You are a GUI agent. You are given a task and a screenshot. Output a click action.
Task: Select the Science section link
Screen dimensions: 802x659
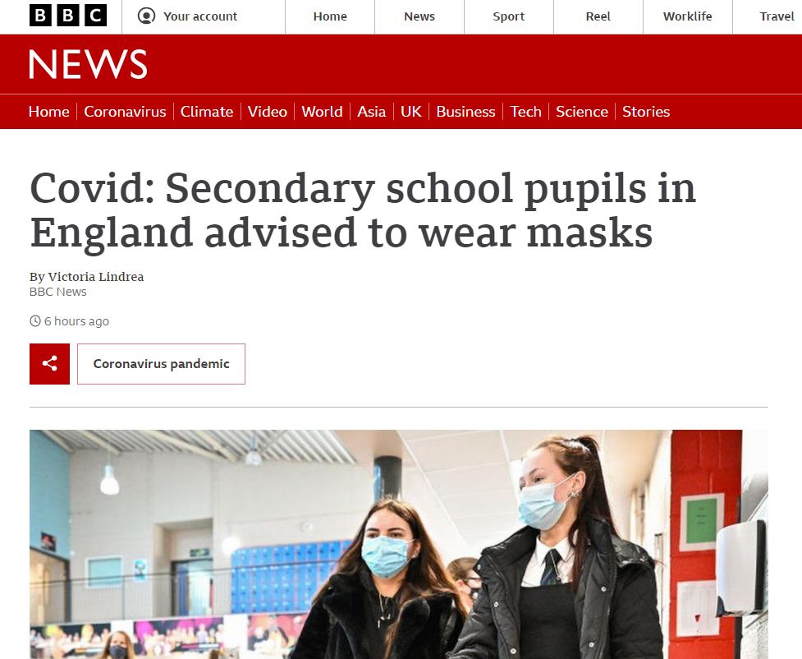[581, 112]
